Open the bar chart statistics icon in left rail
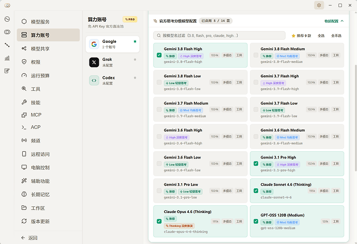Screen dimensions: 357x244 coord(7,58)
